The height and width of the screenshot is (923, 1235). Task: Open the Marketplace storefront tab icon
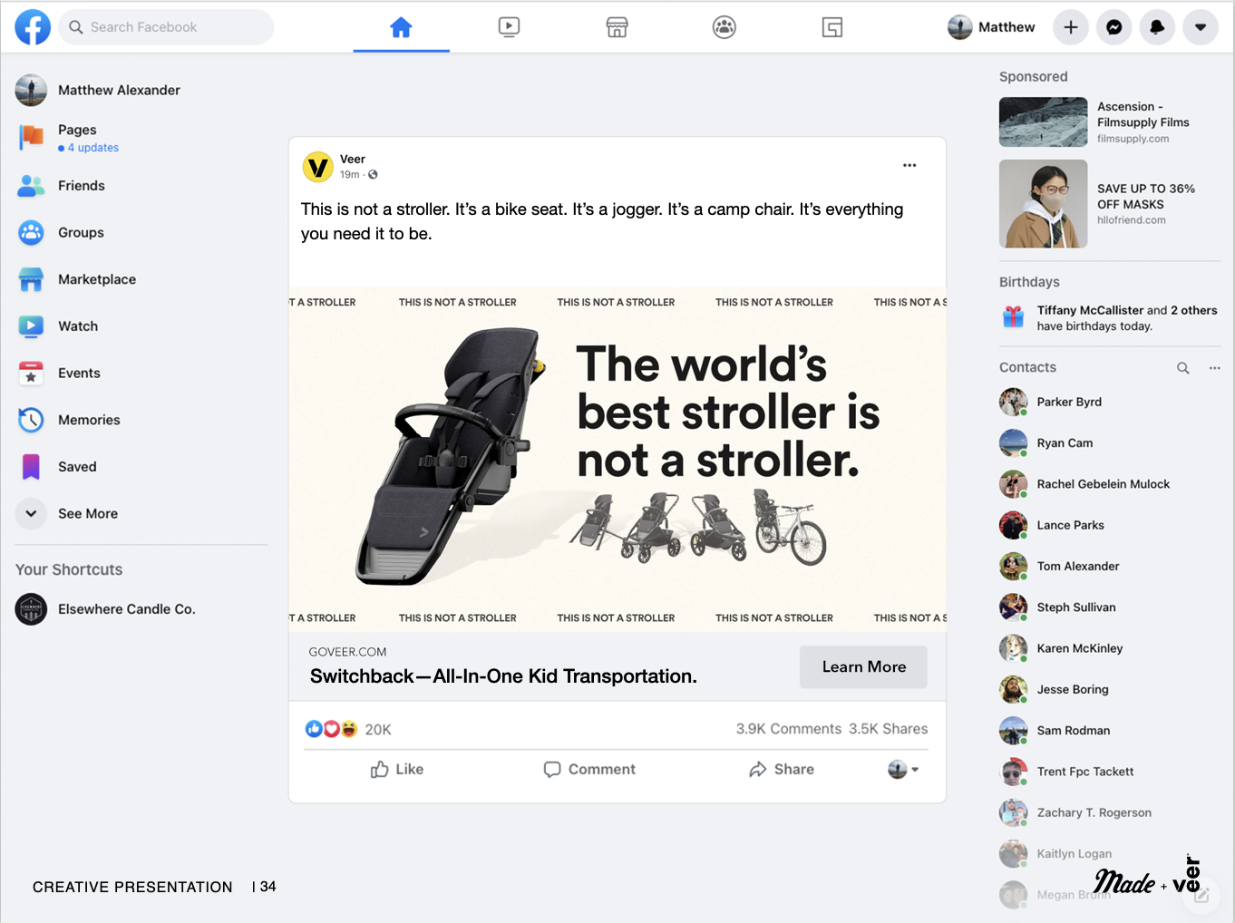tap(617, 27)
